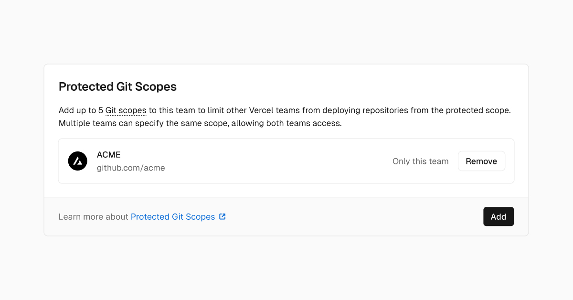Open the Git scopes inline link
Image resolution: width=573 pixels, height=300 pixels.
(125, 110)
